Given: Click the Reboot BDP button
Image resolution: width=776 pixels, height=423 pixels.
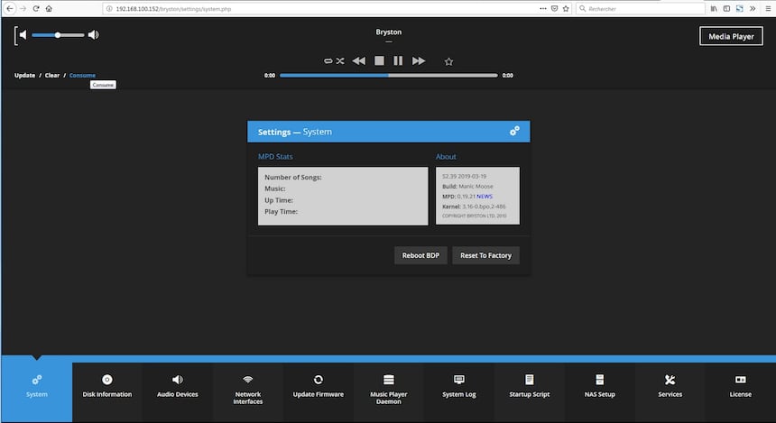Looking at the screenshot, I should (420, 255).
